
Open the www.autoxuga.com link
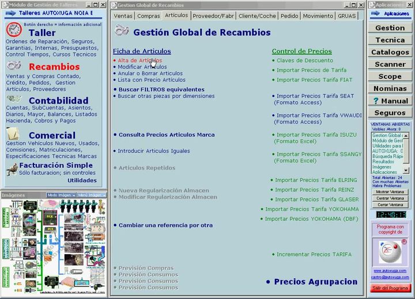[390, 271]
